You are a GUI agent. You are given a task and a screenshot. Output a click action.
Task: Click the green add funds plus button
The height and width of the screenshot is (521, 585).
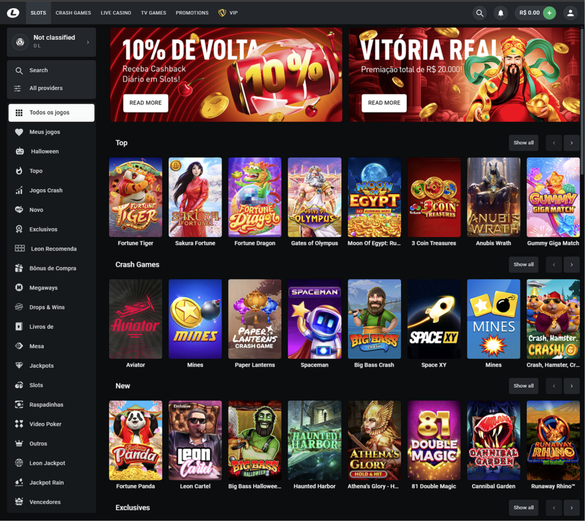[549, 13]
